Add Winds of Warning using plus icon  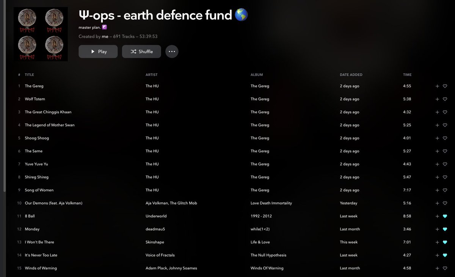pyautogui.click(x=437, y=268)
